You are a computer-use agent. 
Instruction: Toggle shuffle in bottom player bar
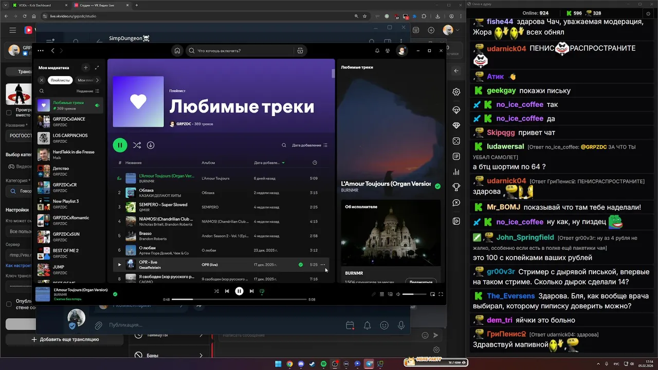click(x=216, y=291)
